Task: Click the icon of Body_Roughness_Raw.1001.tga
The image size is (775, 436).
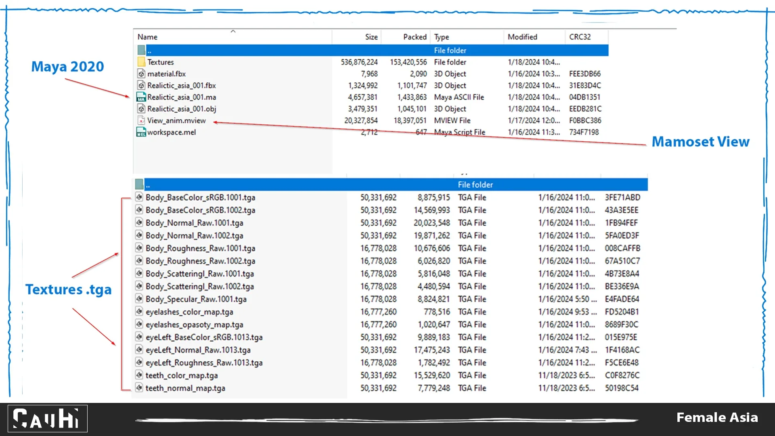Action: tap(139, 248)
